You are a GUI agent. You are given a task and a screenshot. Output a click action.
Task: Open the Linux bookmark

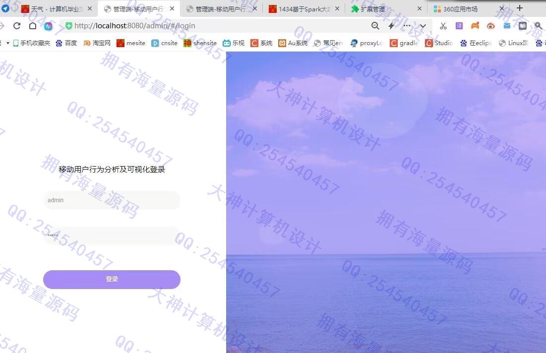(514, 43)
